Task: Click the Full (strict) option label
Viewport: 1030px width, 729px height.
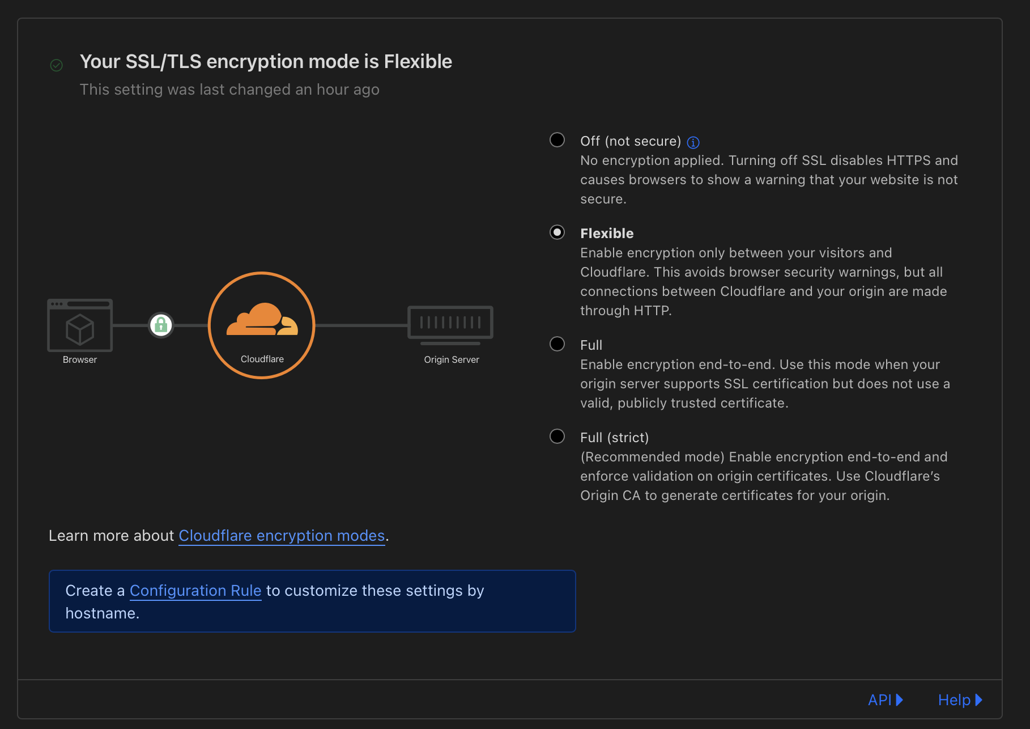Action: (614, 438)
